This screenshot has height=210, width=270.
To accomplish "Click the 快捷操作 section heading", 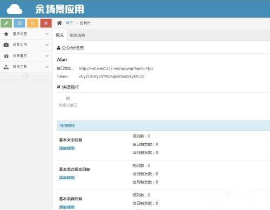I will coord(71,87).
